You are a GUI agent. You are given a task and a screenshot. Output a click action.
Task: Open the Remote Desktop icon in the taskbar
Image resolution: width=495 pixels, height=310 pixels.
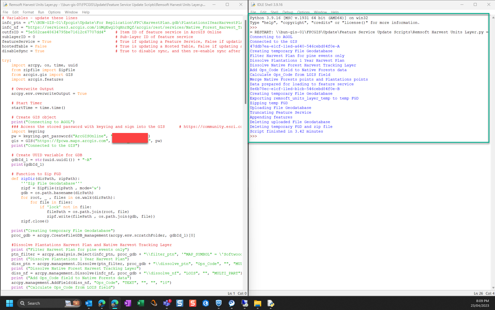click(x=245, y=303)
